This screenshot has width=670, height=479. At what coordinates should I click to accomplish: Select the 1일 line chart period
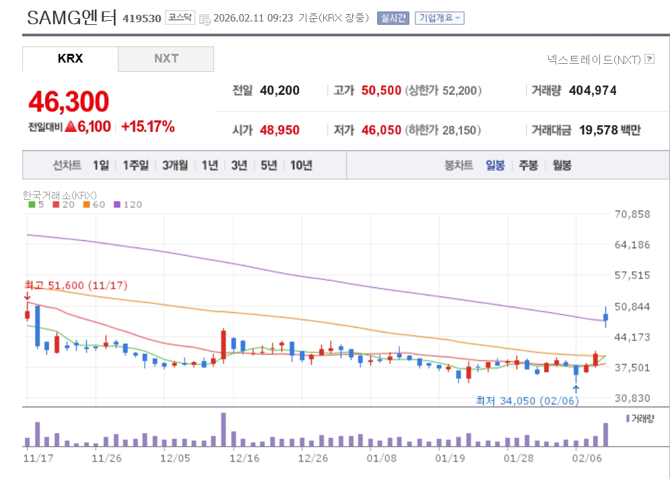tap(101, 165)
